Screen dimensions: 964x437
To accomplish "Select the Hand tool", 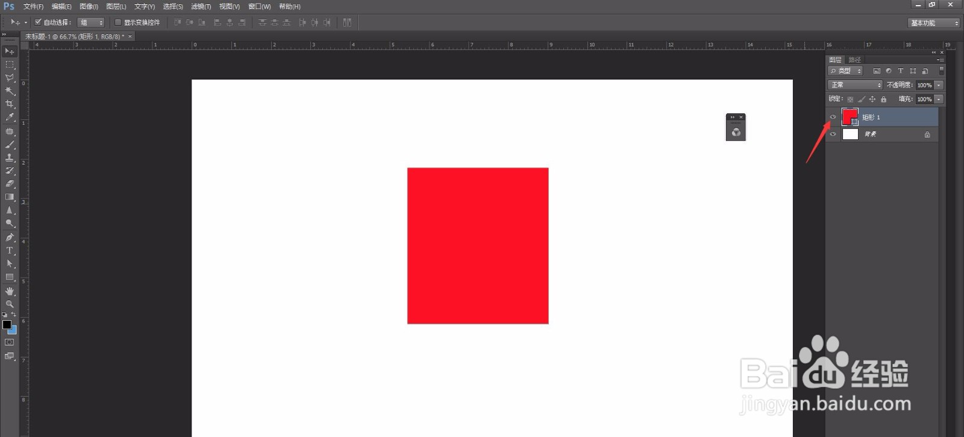I will pos(9,291).
